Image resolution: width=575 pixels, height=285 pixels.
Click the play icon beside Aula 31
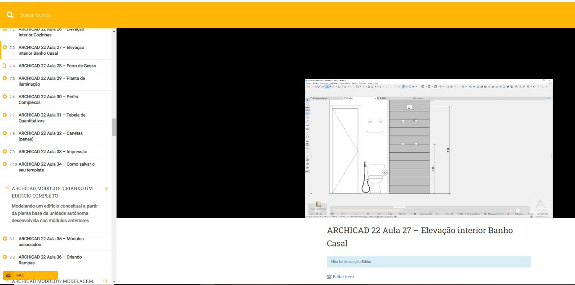5,115
